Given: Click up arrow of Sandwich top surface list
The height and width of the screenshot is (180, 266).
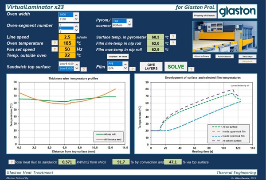Looking at the screenshot, I should coord(77,65).
